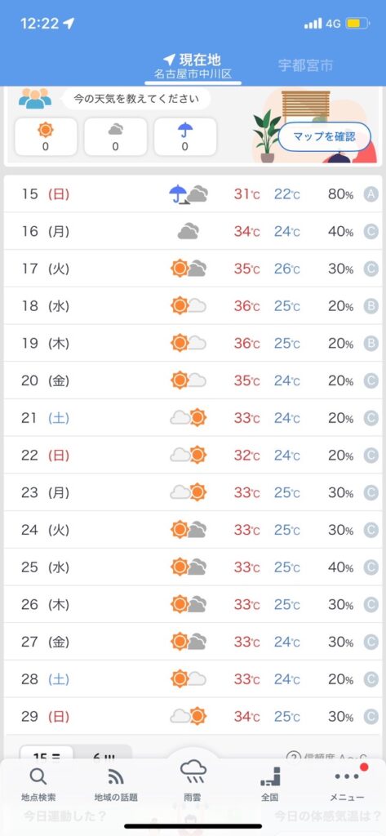Open the 21 (土) forecast row
The height and width of the screenshot is (836, 386).
[x=193, y=418]
